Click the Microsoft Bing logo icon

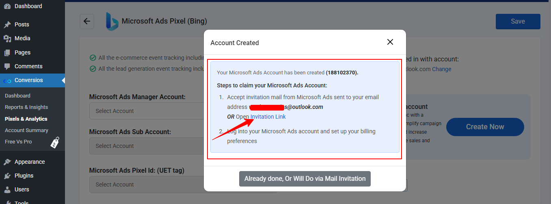[x=112, y=21]
